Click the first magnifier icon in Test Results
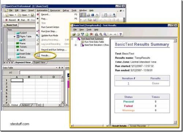This screenshot has height=132, width=183. 97,34
